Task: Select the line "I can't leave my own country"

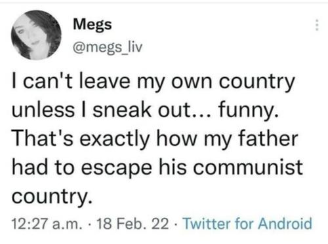Action: (154, 82)
